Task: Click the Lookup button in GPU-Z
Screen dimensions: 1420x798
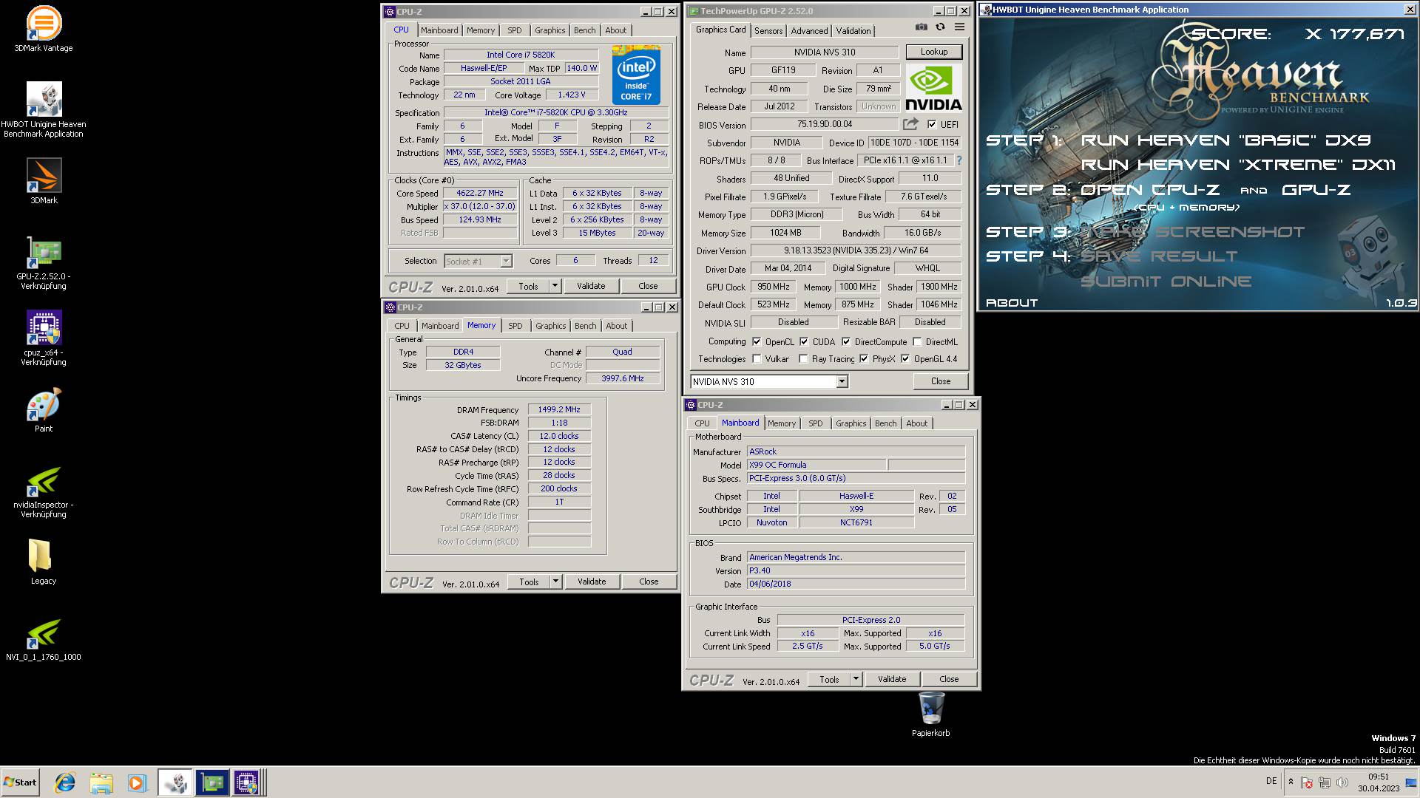Action: [x=934, y=52]
